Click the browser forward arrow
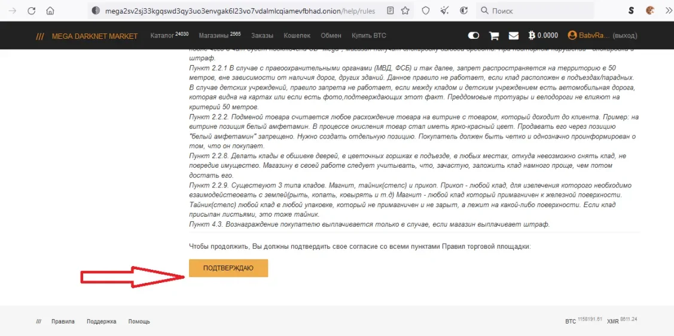The image size is (674, 336). (x=13, y=11)
